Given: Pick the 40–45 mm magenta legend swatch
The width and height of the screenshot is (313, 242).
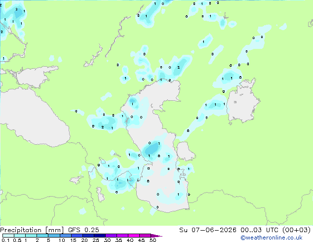Looking at the screenshot, I should tap(134, 236).
